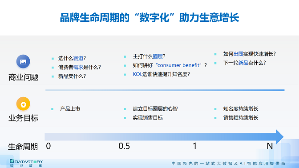Click the text 选什么赛道?
This screenshot has width=299, height=168.
72,58
